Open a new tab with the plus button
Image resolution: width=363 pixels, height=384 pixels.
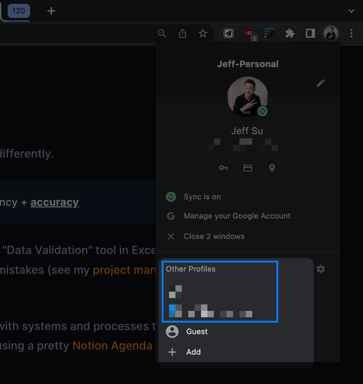51,11
